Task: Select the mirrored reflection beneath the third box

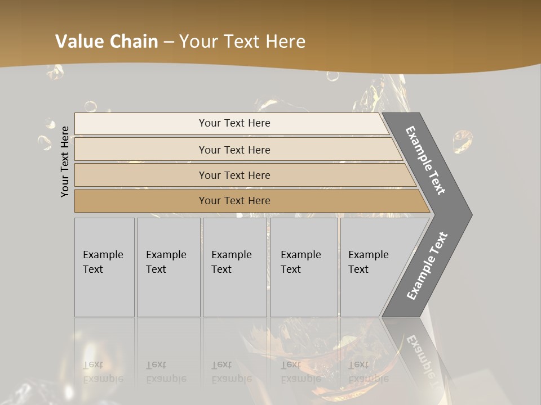Action: pyautogui.click(x=231, y=372)
